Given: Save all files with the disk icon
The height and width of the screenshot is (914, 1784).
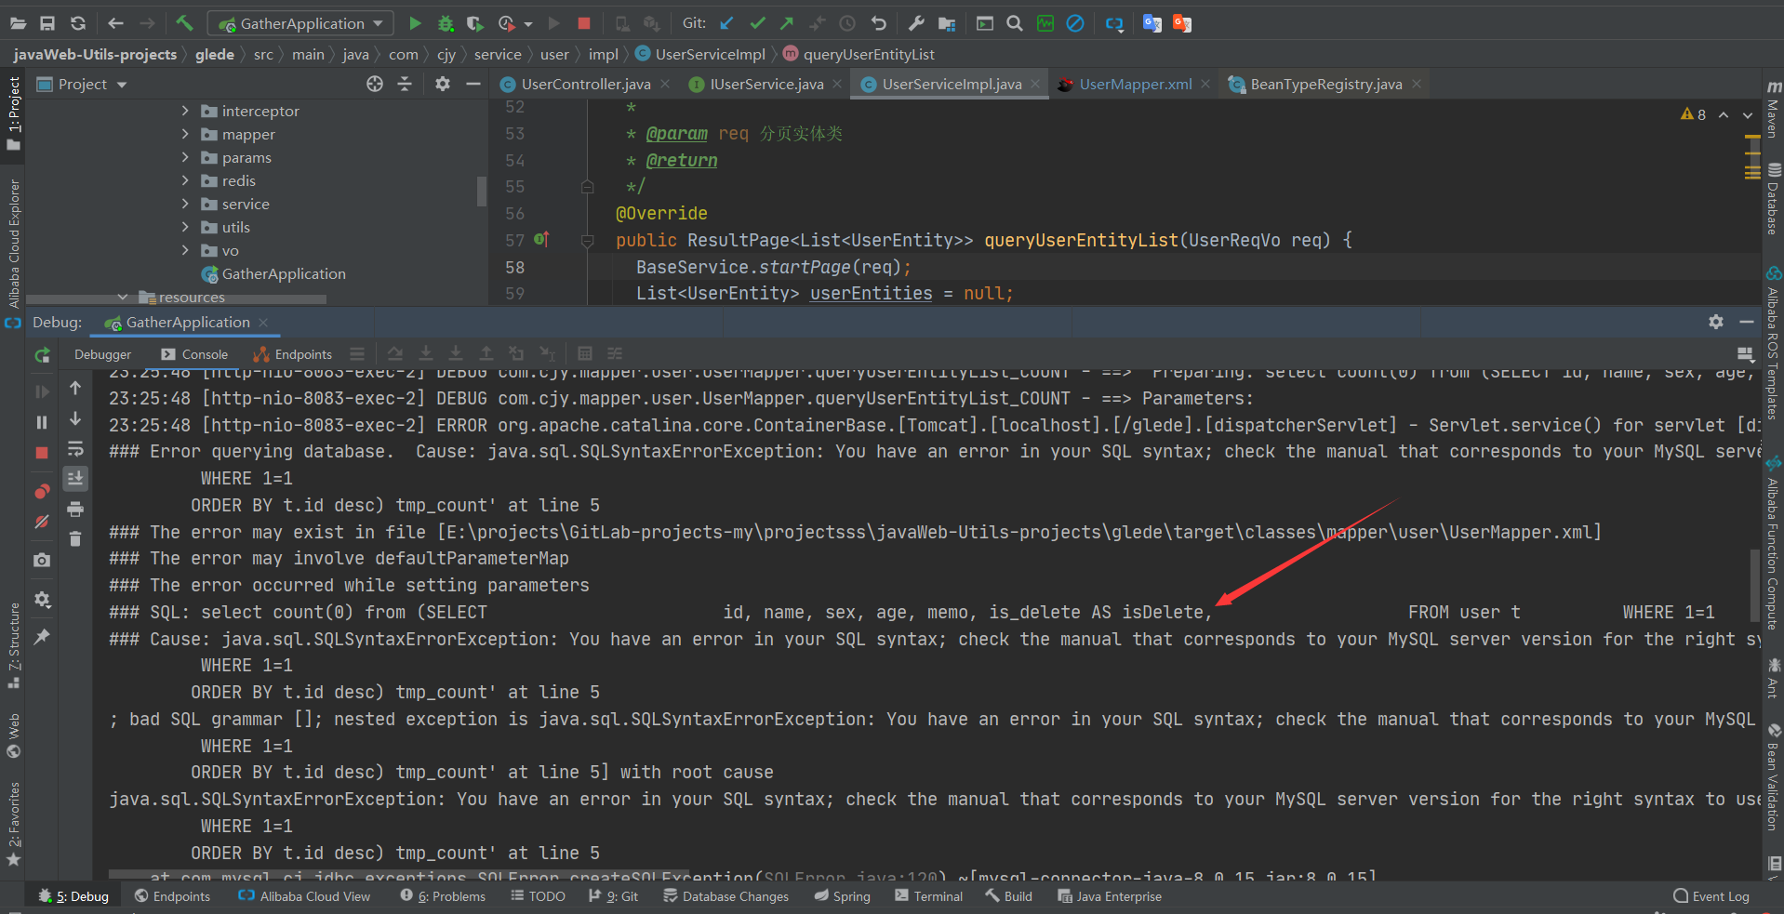Looking at the screenshot, I should 47,23.
